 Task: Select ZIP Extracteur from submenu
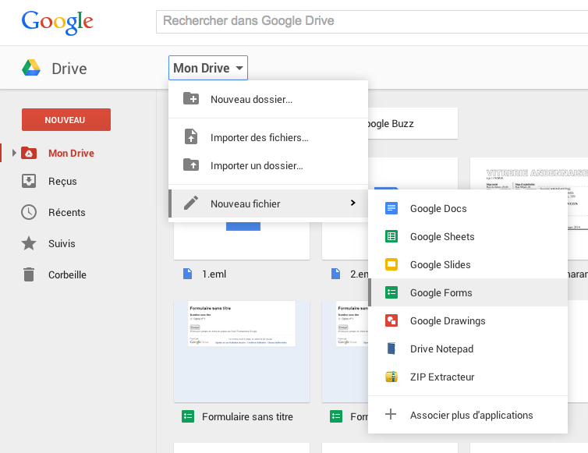click(468, 377)
